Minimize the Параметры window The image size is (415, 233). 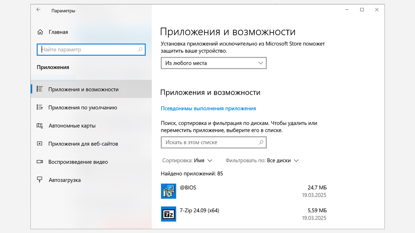(347, 10)
